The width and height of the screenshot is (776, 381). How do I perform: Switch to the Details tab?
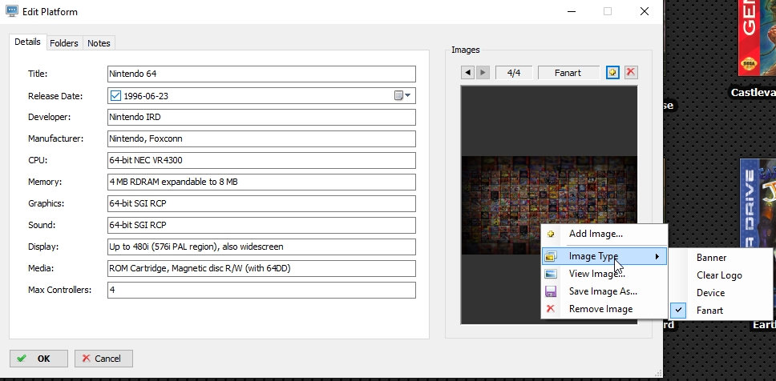(28, 42)
